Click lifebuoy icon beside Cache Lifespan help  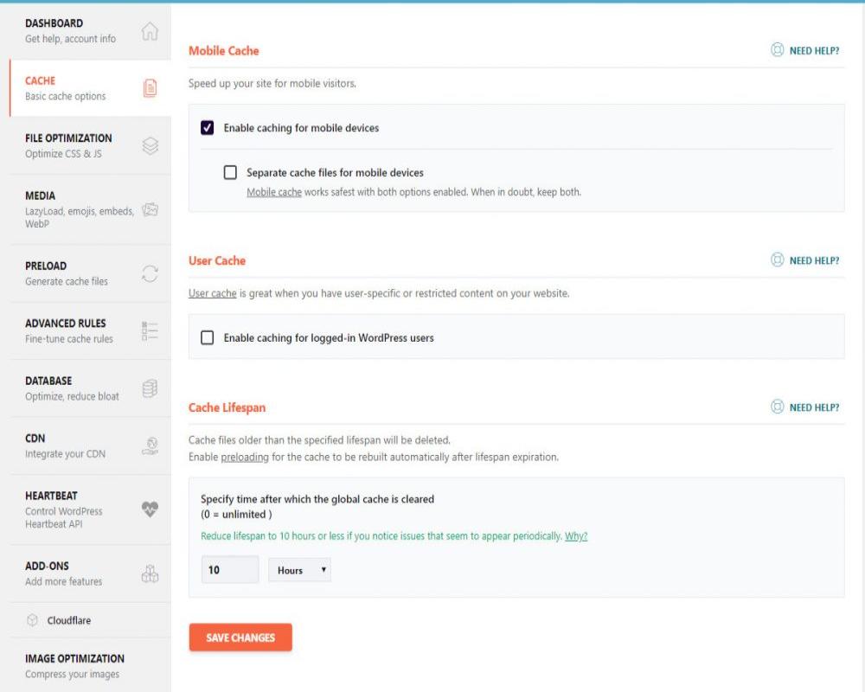tap(777, 407)
